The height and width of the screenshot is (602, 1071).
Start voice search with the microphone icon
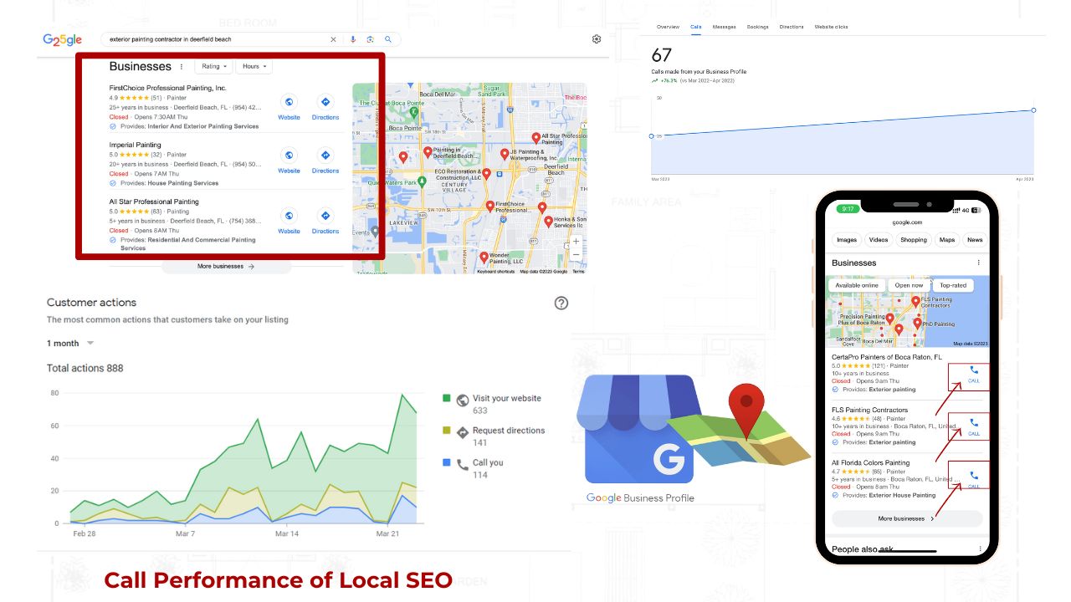[x=353, y=39]
